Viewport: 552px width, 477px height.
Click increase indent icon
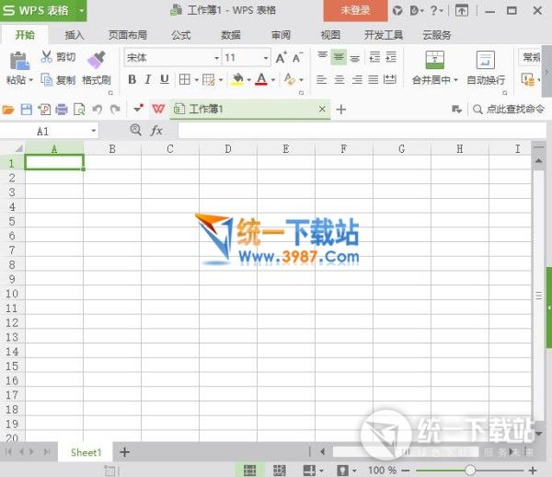click(391, 57)
